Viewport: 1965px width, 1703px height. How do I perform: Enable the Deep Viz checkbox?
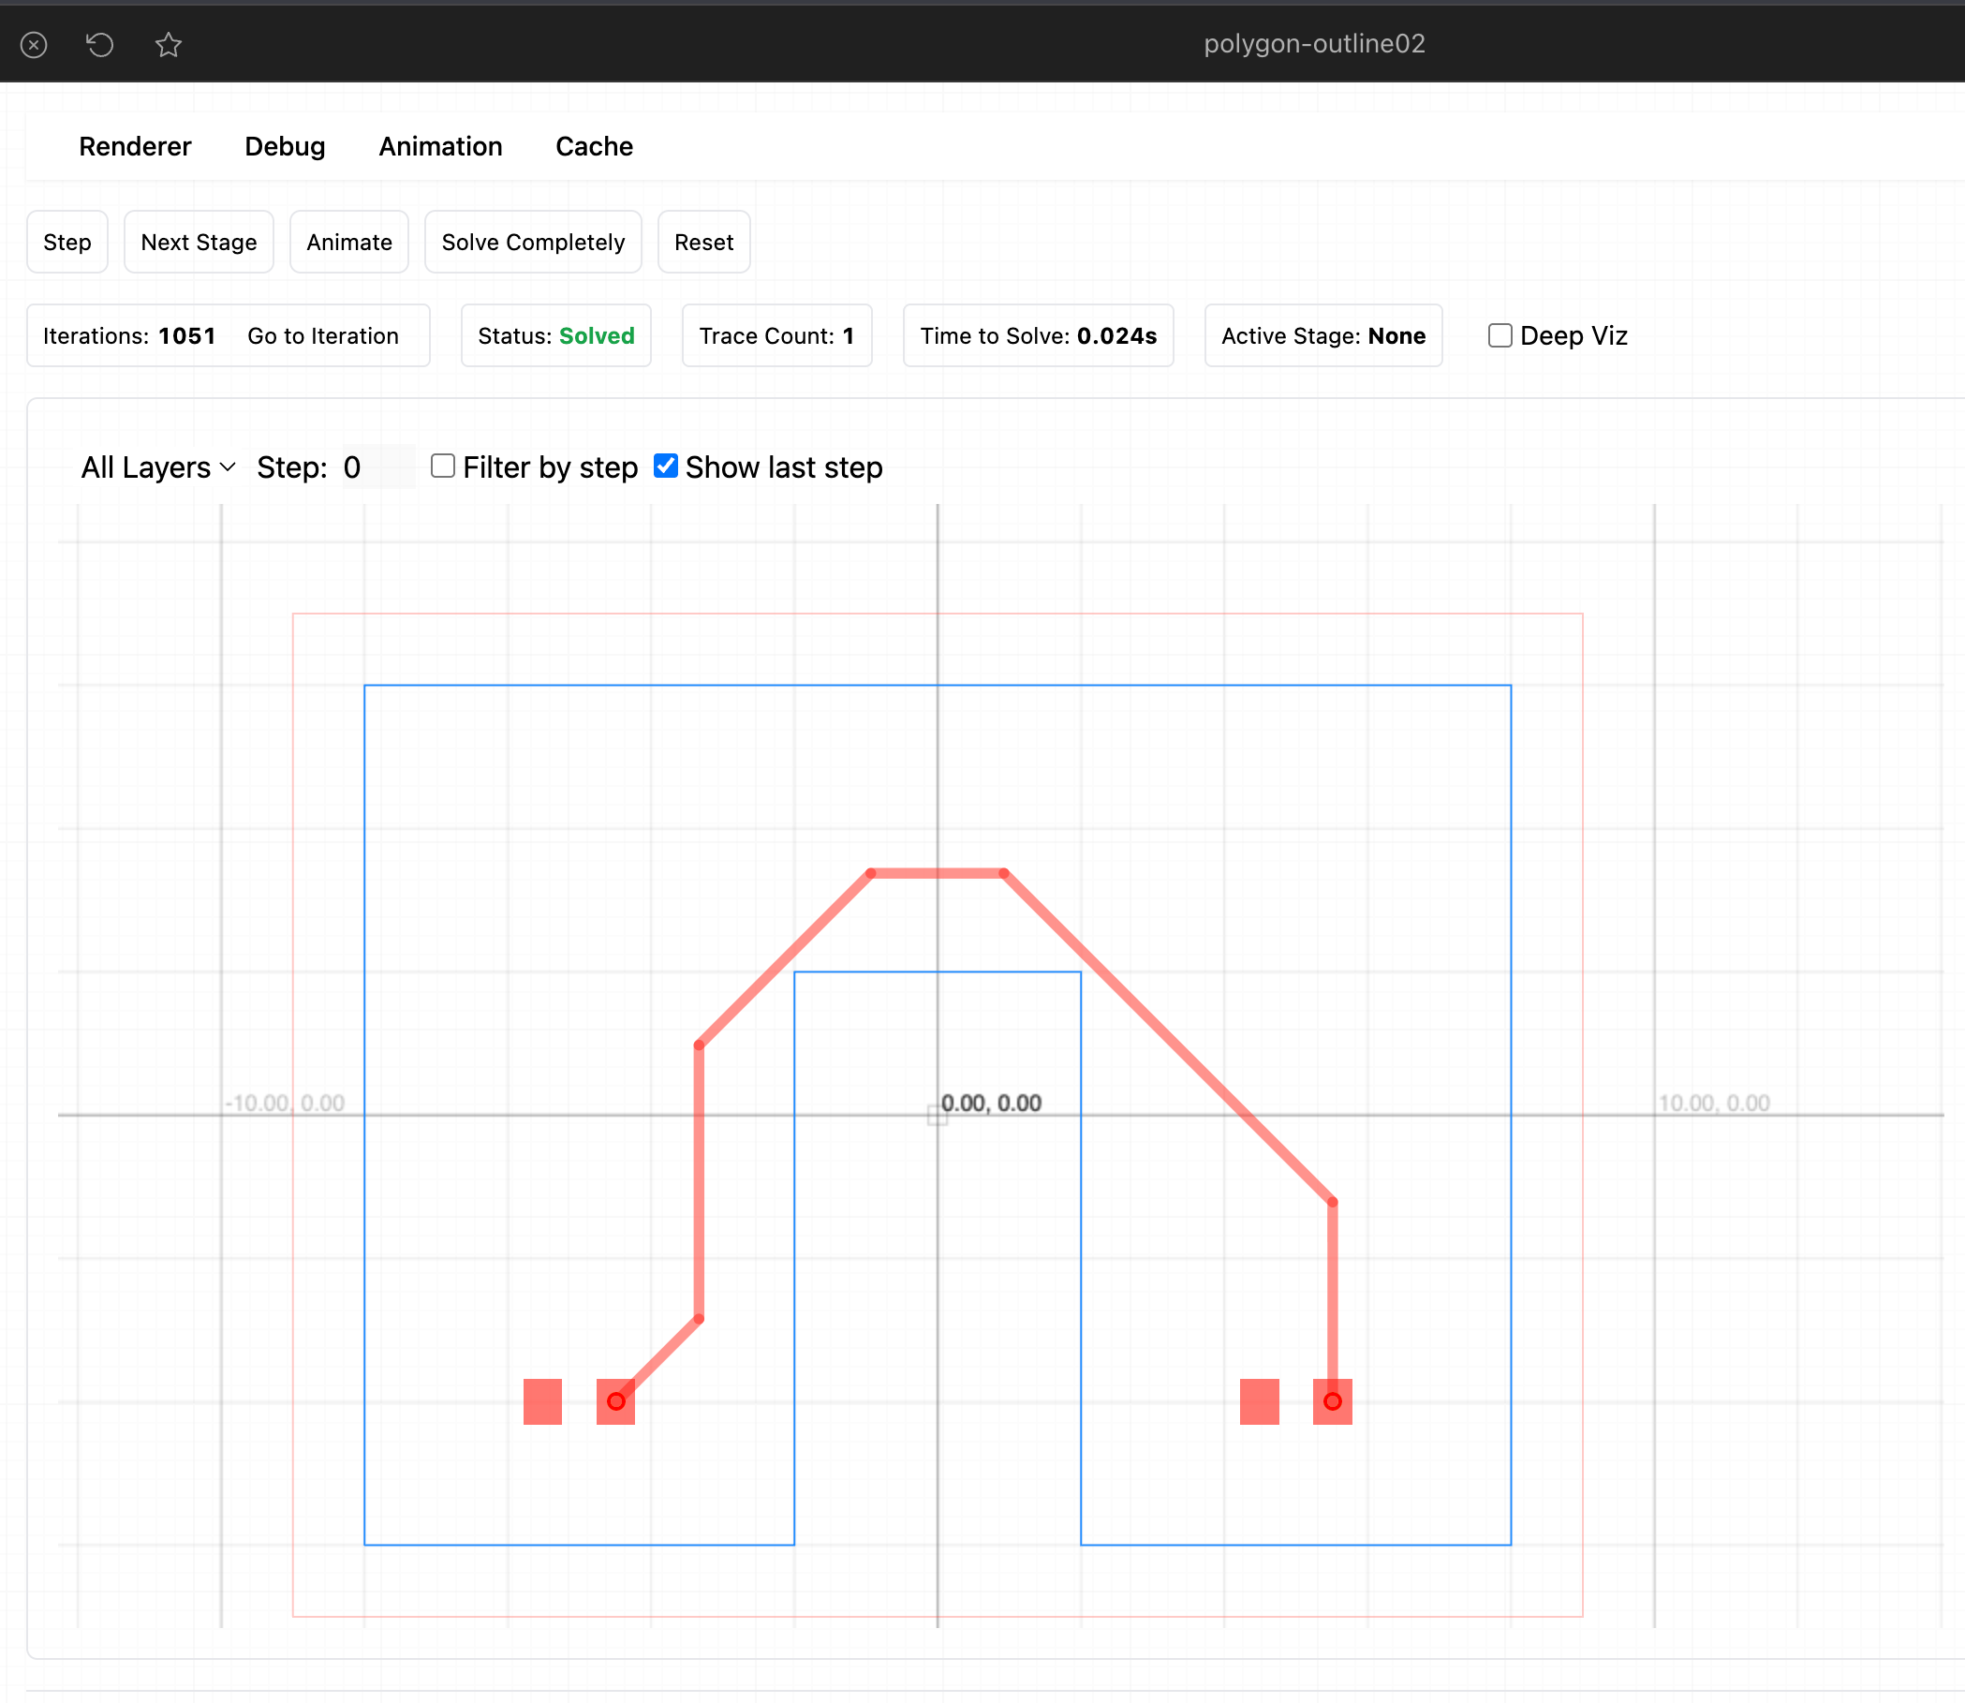[1500, 335]
